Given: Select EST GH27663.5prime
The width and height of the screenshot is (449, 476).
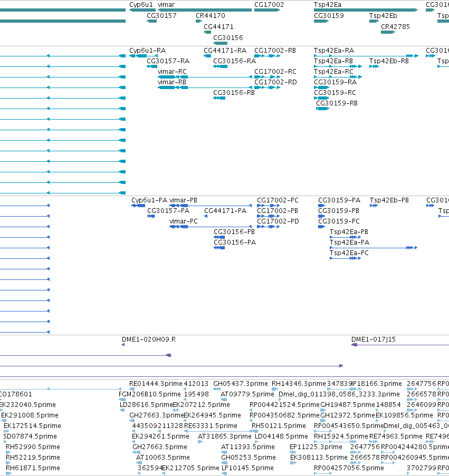Looking at the screenshot, I should [x=160, y=447].
